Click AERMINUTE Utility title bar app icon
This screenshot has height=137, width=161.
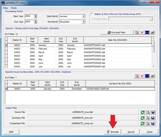coord(3,3)
